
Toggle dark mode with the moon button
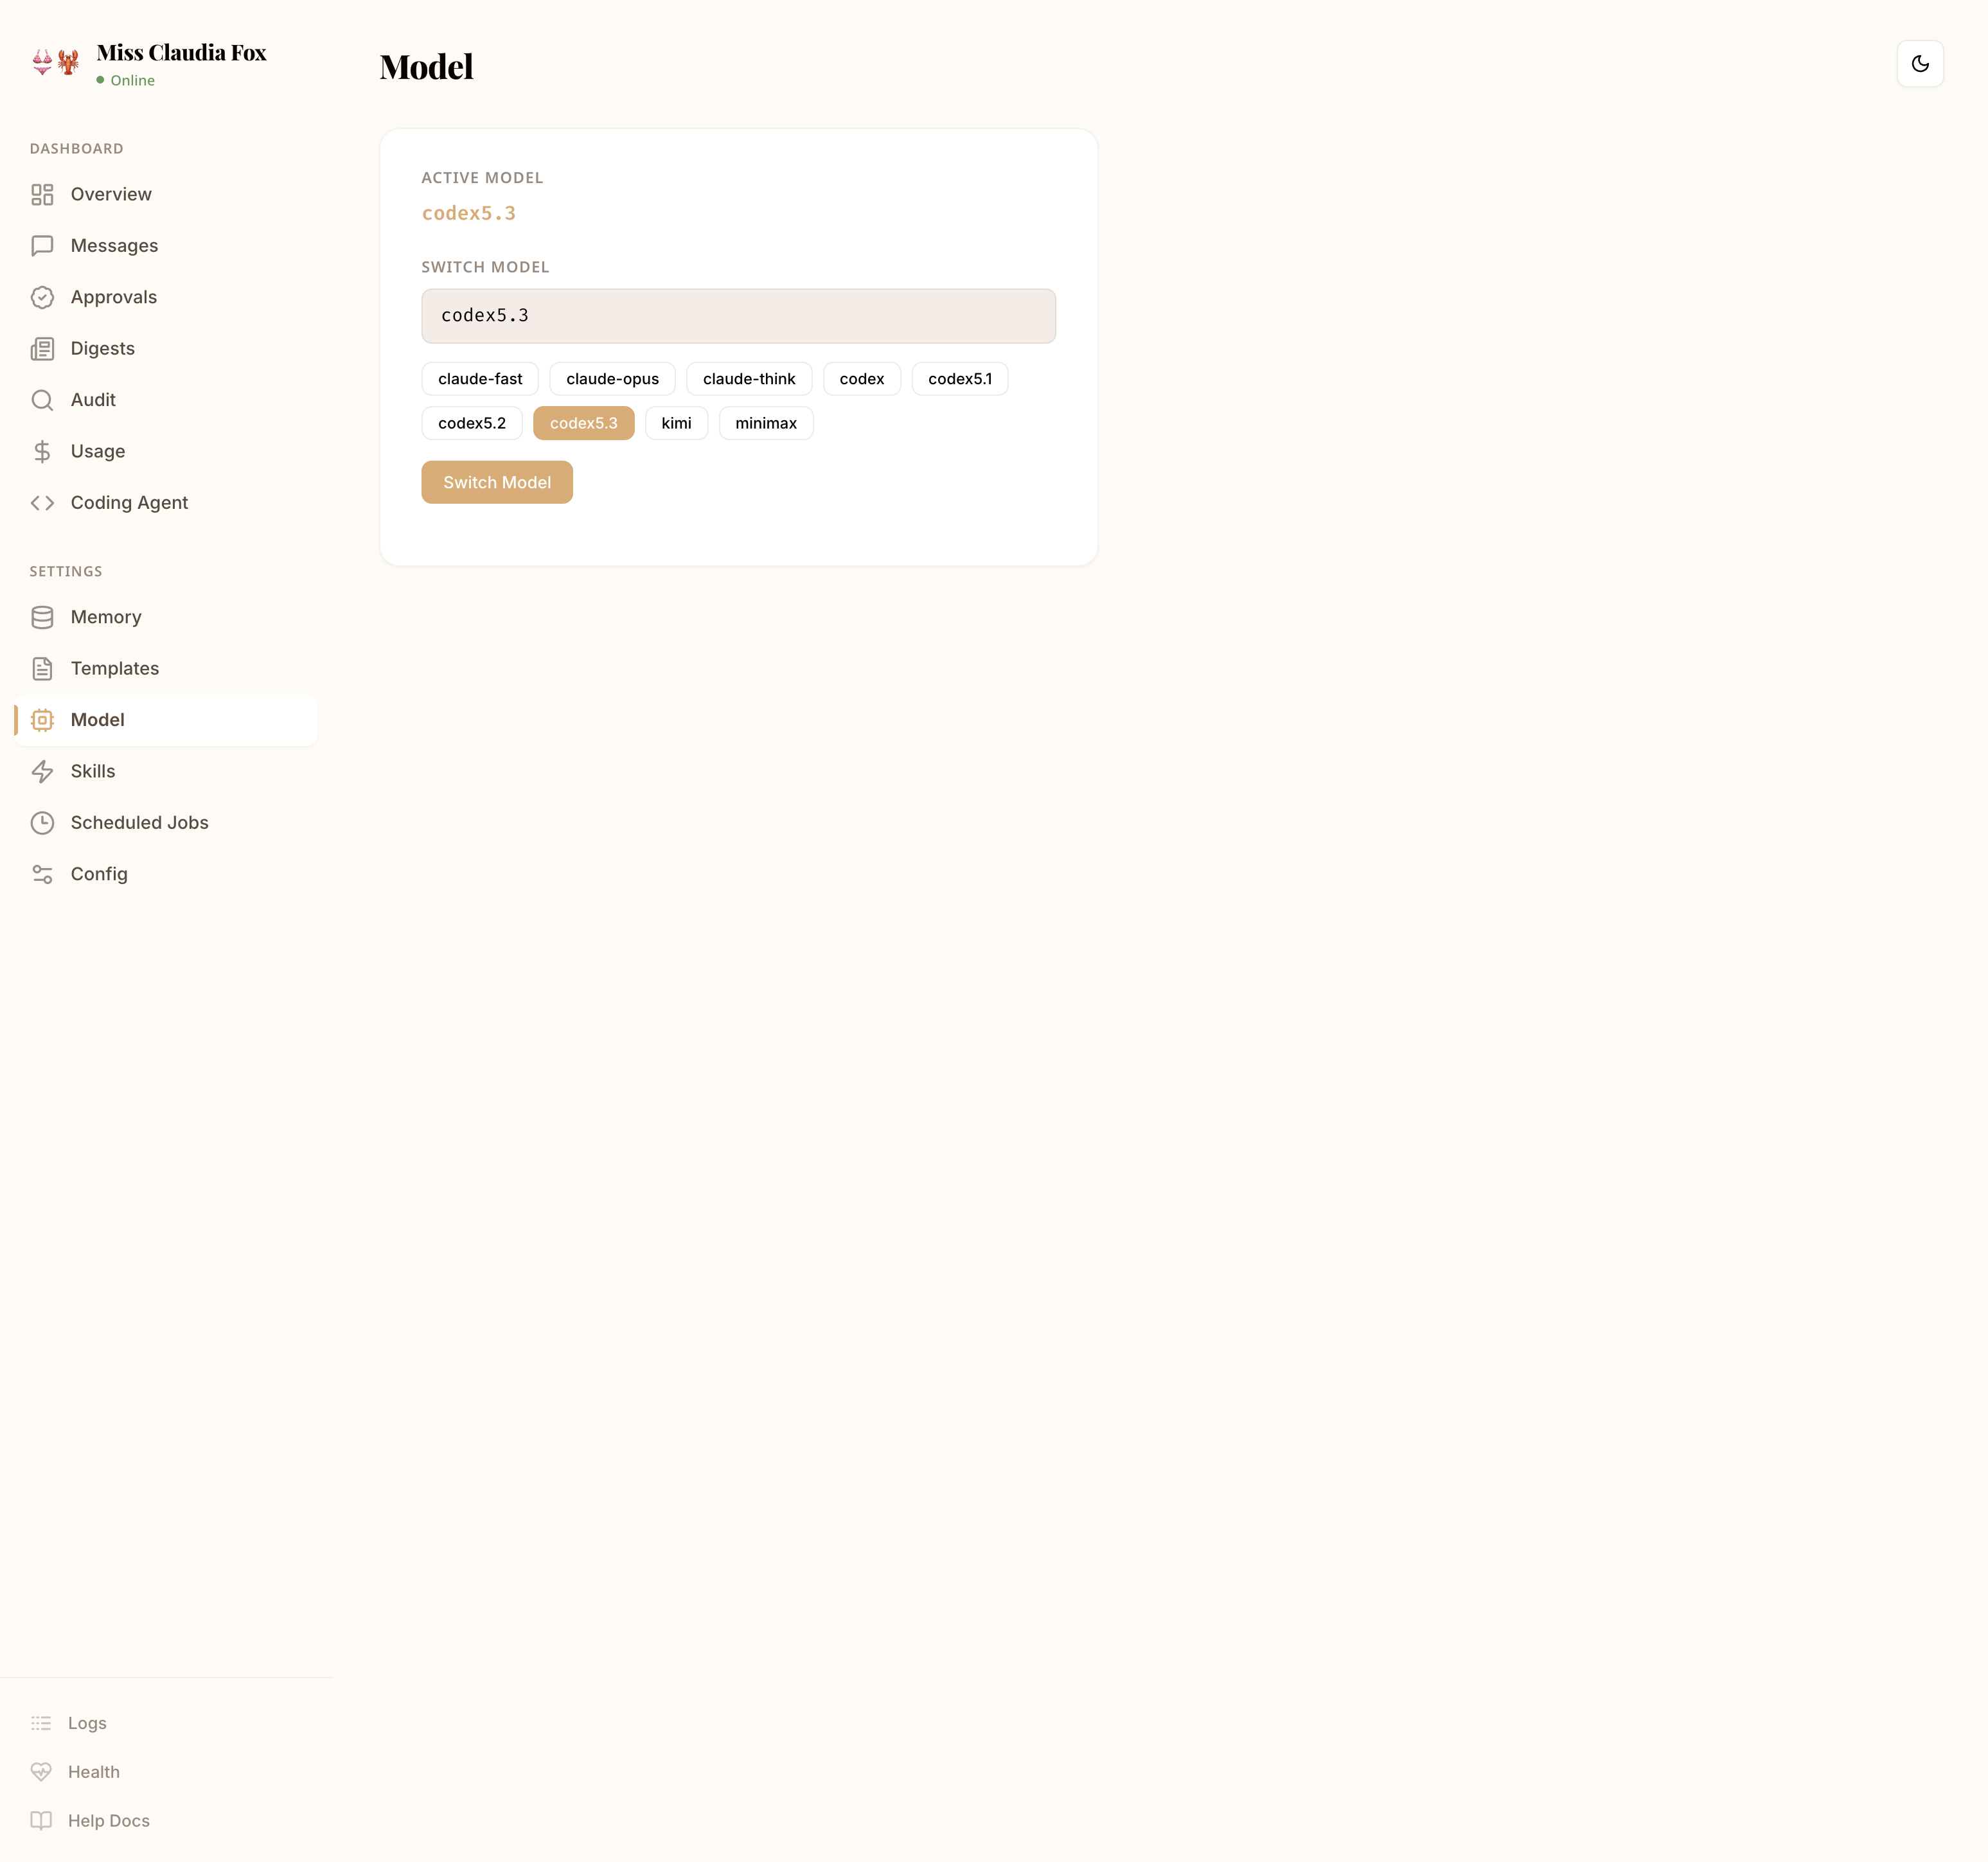(1920, 63)
